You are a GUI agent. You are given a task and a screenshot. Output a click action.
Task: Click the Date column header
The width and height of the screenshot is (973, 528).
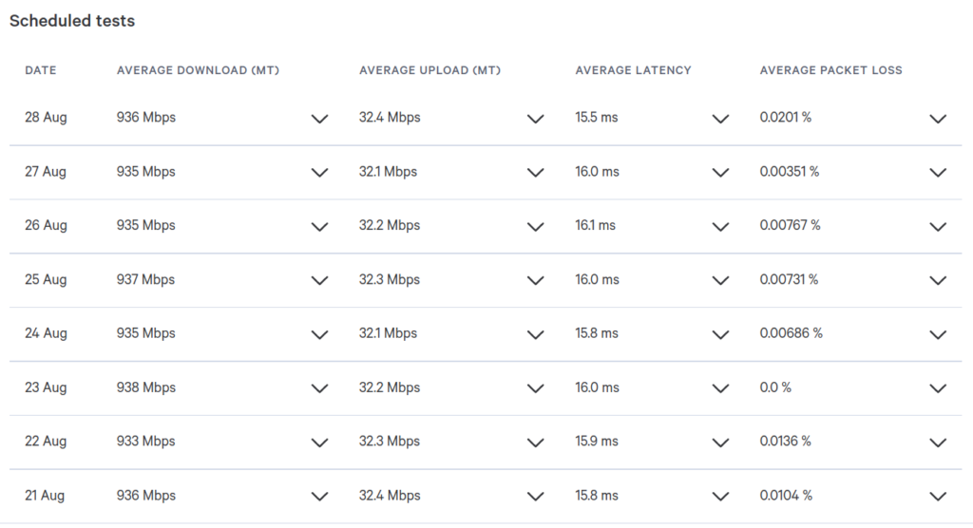tap(40, 70)
